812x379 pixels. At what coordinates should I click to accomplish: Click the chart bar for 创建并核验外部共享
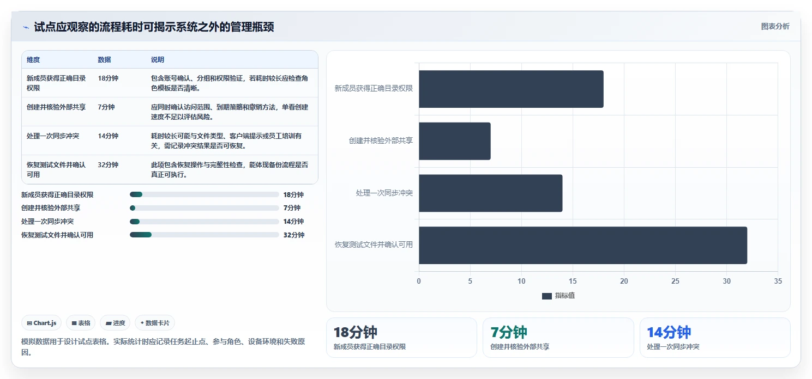pyautogui.click(x=455, y=141)
